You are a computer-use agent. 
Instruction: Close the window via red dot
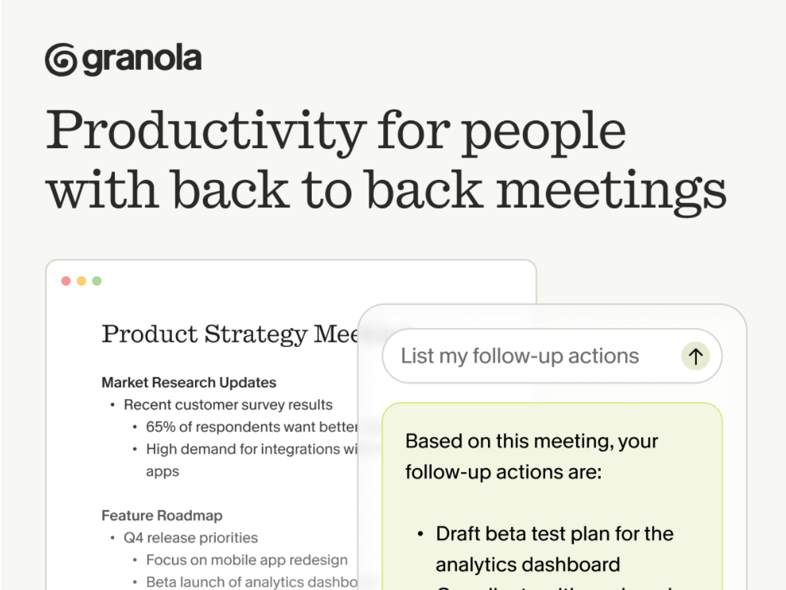point(66,281)
